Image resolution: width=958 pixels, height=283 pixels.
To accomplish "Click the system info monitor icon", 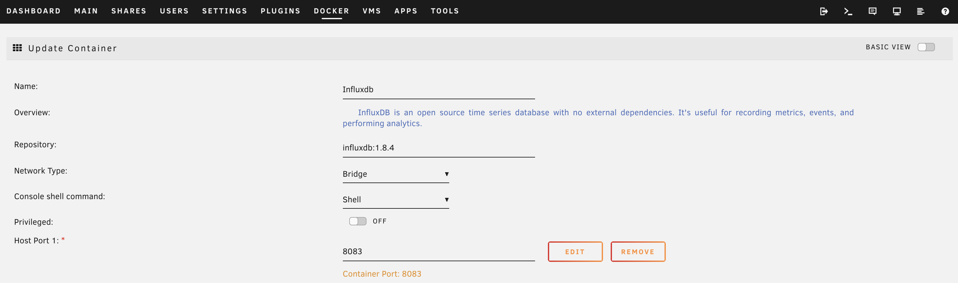I will point(896,11).
